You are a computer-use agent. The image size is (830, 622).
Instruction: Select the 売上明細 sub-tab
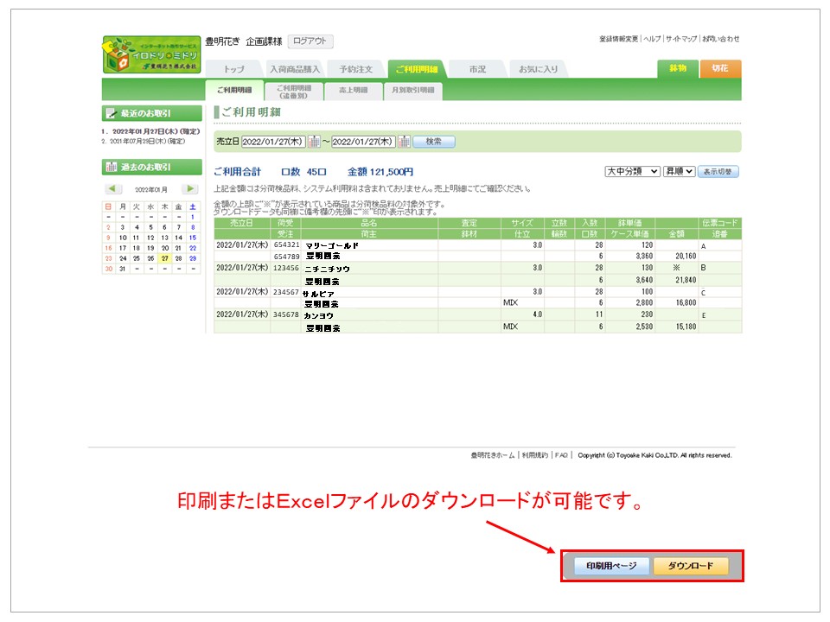[353, 90]
